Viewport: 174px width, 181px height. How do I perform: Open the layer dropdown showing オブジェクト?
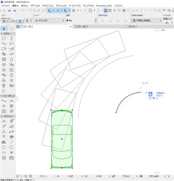[x=49, y=21]
